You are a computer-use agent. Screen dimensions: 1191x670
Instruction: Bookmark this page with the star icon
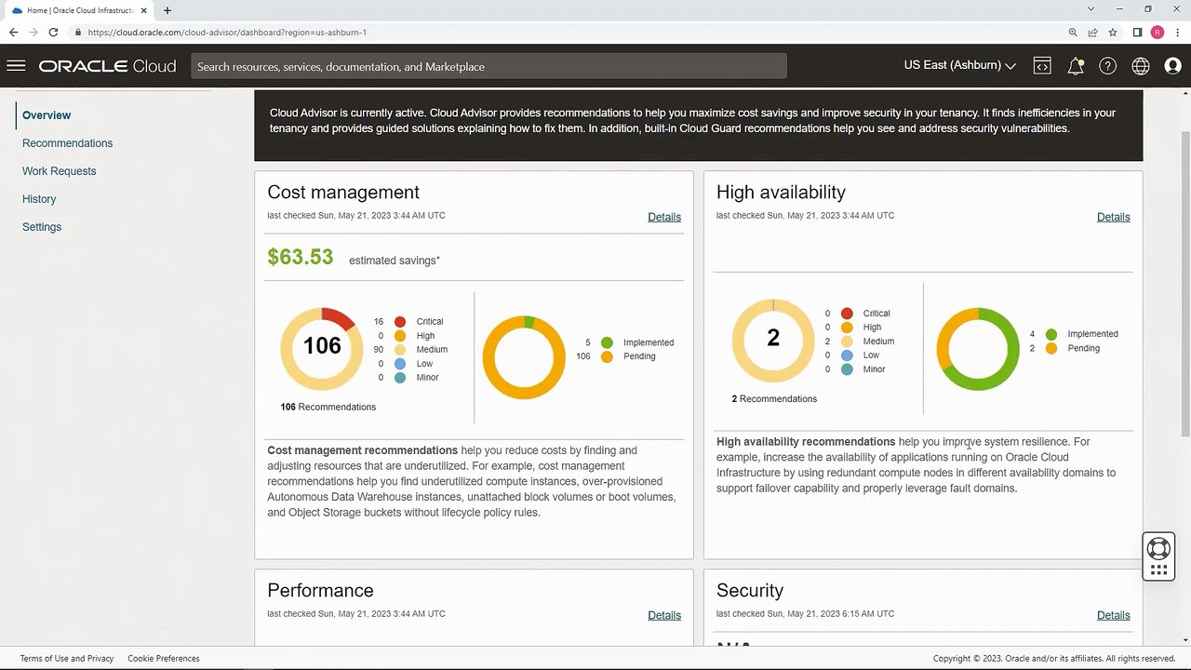1113,32
